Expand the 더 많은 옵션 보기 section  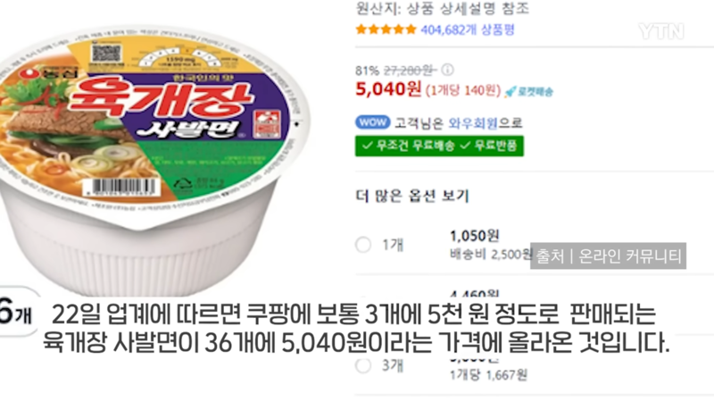412,196
